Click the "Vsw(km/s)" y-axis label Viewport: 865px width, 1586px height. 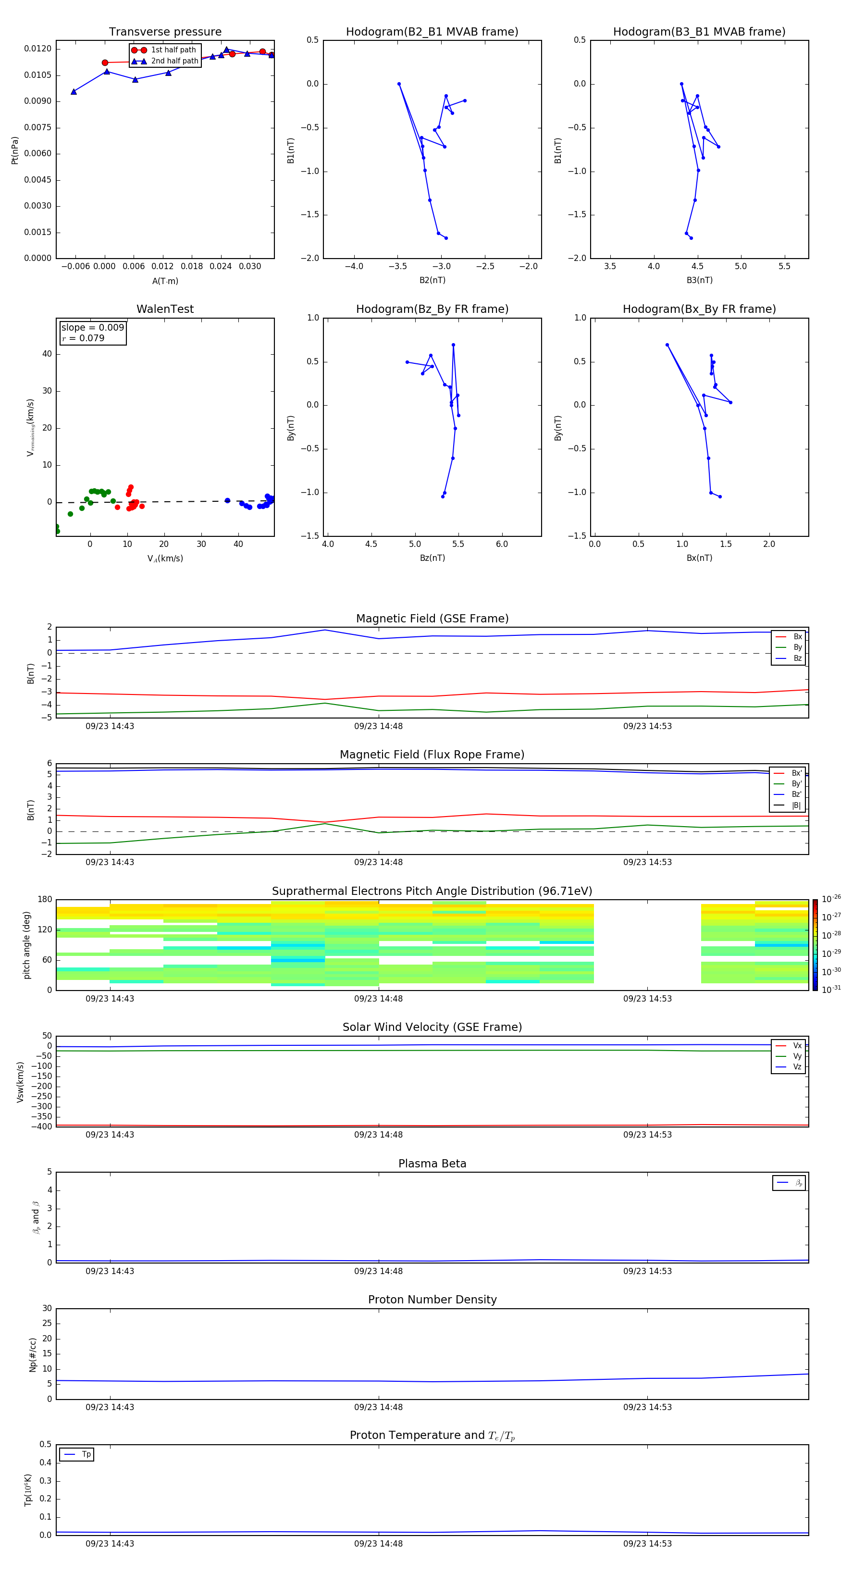[x=20, y=1081]
